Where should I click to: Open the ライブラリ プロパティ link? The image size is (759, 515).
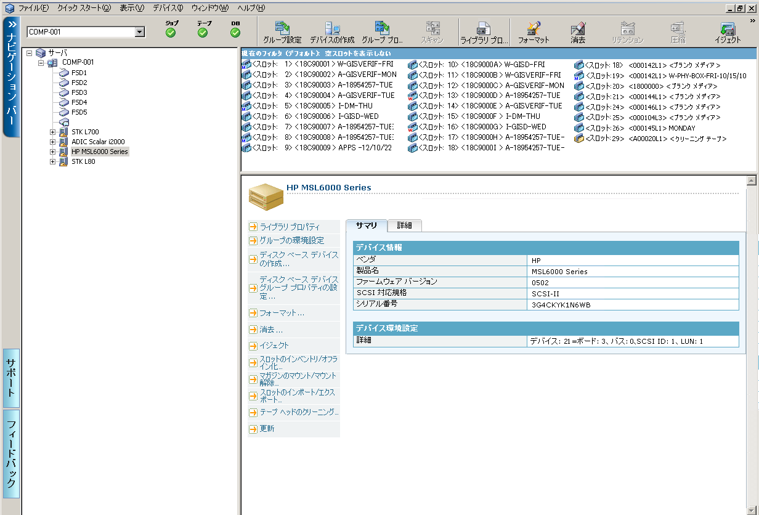[290, 227]
